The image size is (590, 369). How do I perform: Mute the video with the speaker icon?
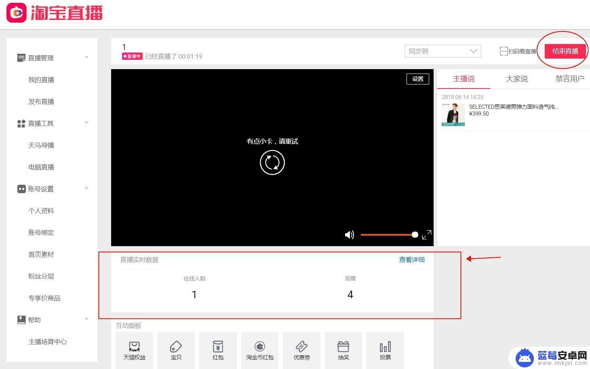[x=349, y=235]
